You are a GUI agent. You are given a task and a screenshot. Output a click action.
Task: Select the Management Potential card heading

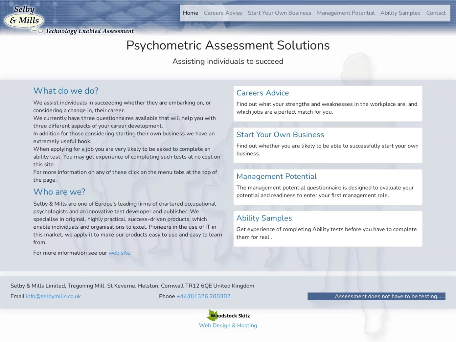[x=276, y=176]
